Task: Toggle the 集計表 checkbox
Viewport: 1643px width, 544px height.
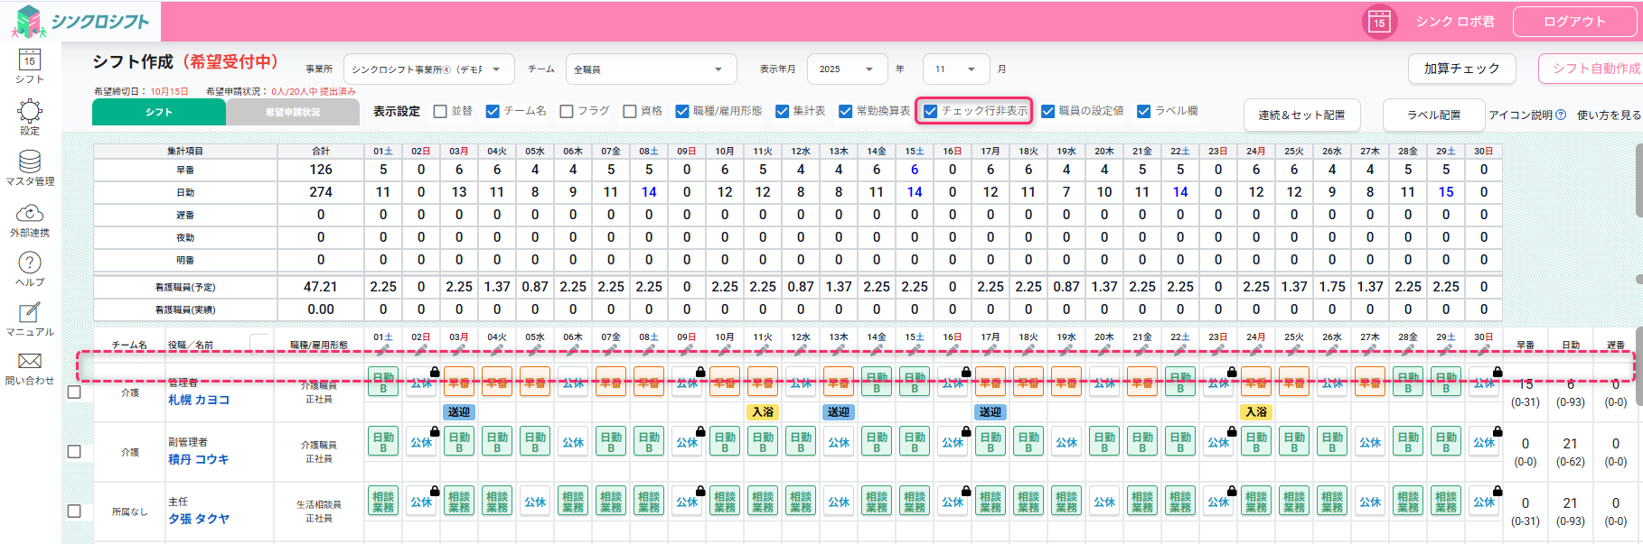Action: tap(783, 111)
